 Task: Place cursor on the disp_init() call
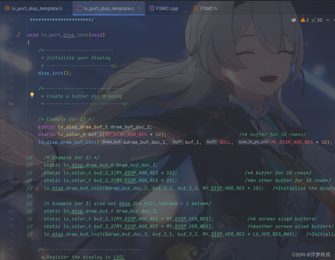tap(51, 73)
